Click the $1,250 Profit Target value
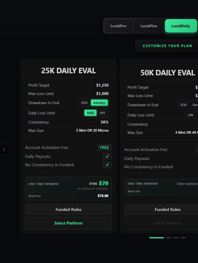Image resolution: width=198 pixels, height=263 pixels. click(102, 85)
